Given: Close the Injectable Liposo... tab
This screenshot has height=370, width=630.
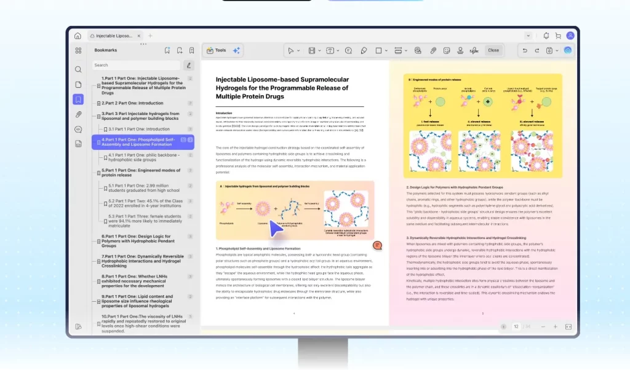Looking at the screenshot, I should 139,36.
